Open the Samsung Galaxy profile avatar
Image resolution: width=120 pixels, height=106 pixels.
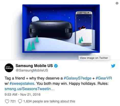coord(9,68)
